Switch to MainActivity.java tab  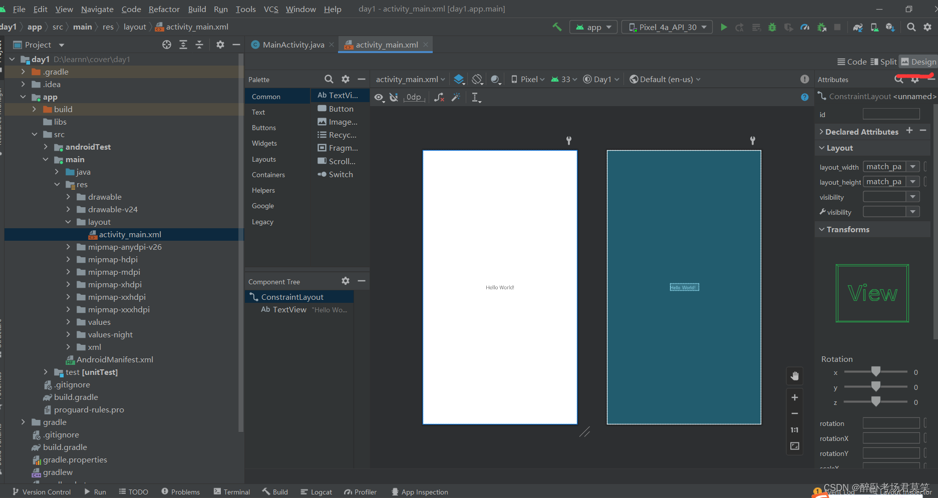tap(293, 45)
